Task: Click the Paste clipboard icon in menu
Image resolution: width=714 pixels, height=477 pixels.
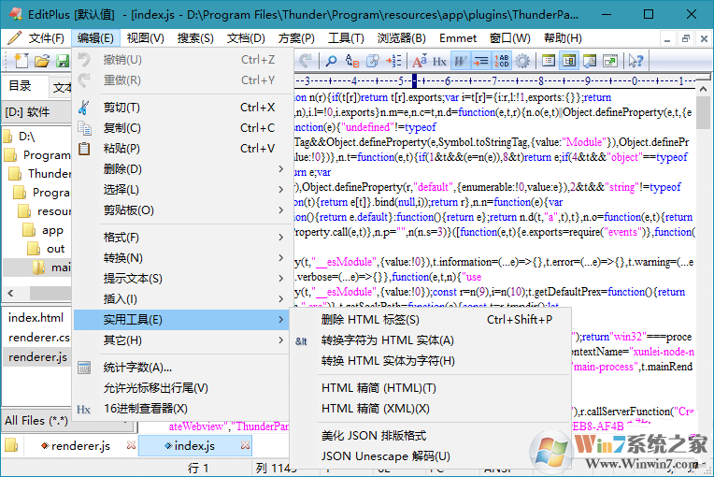Action: [x=84, y=149]
